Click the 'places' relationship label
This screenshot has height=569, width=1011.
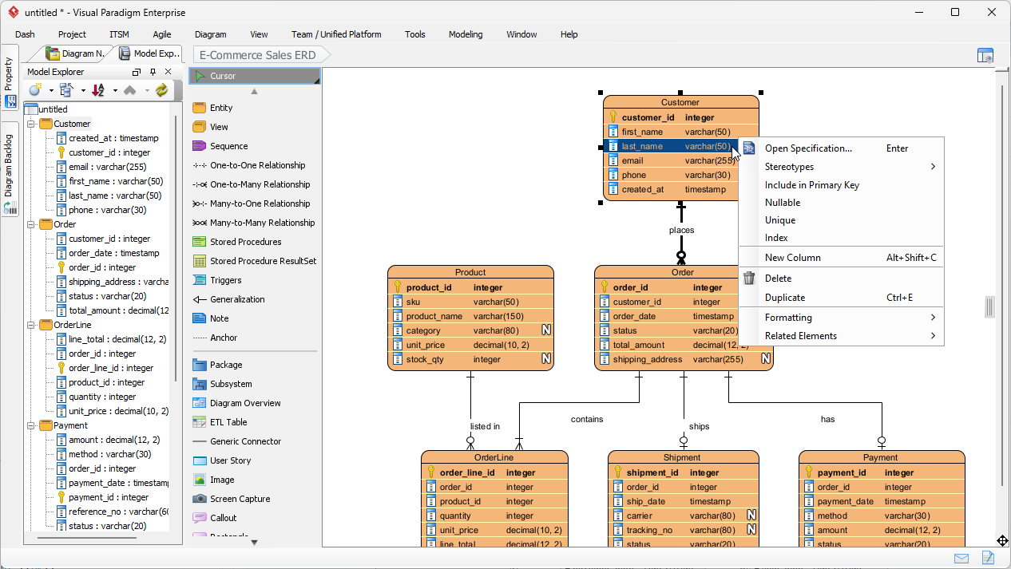pos(681,230)
